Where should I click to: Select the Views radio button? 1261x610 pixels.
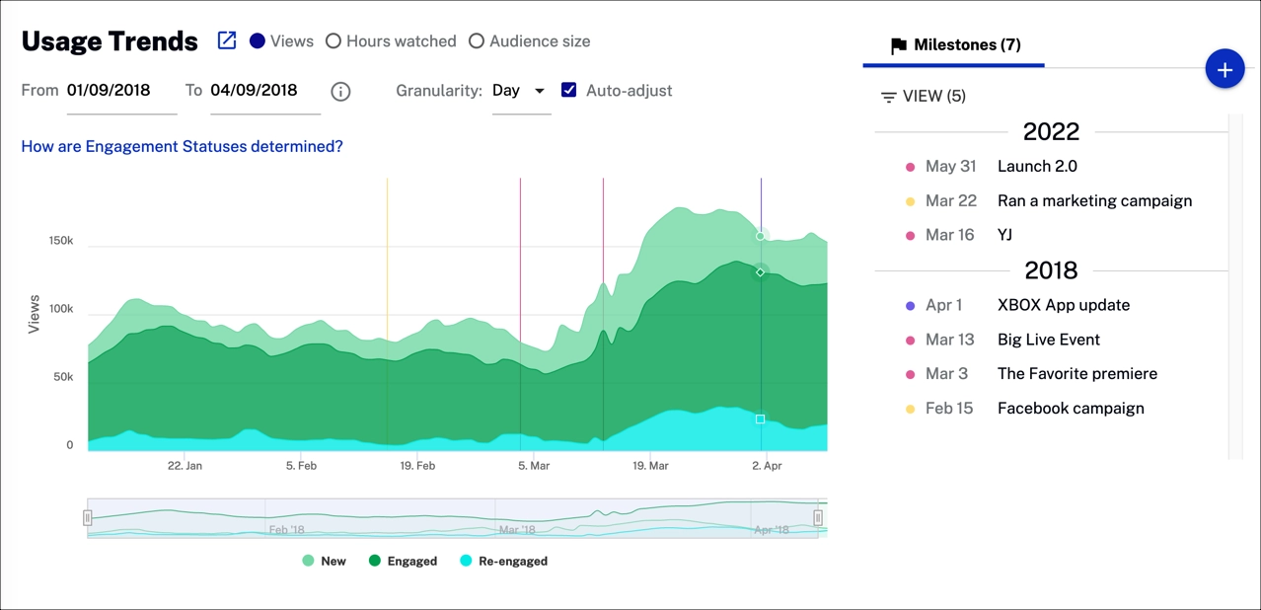coord(258,41)
